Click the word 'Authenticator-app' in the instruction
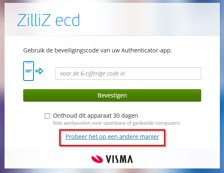This screenshot has height=173, width=224. tap(146, 50)
